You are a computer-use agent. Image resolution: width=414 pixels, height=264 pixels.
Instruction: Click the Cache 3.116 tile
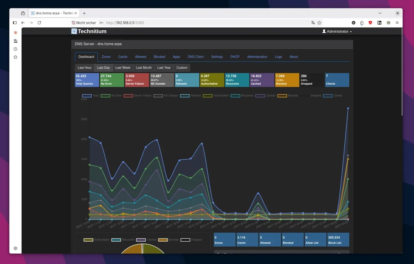[247, 240]
